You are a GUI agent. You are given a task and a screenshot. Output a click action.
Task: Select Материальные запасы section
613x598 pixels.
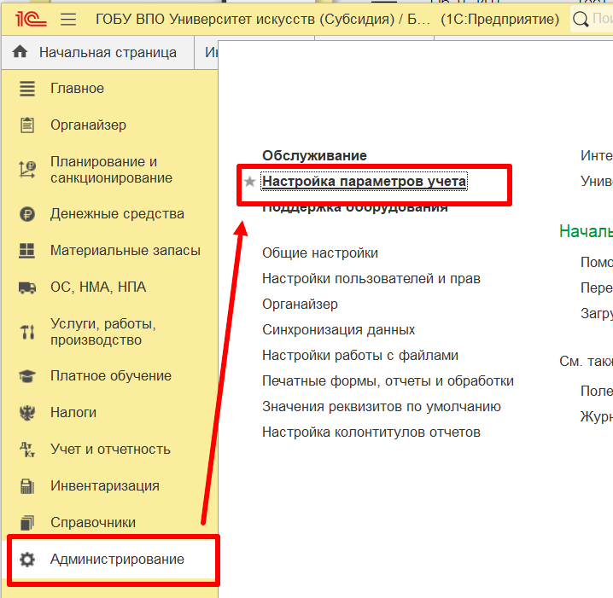click(125, 251)
